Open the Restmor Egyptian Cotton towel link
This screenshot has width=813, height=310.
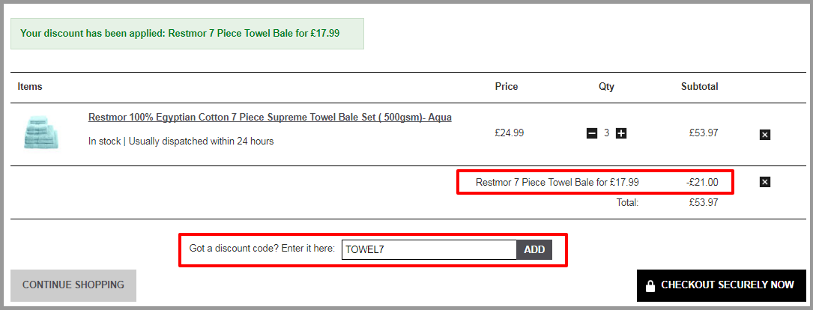[x=270, y=117]
